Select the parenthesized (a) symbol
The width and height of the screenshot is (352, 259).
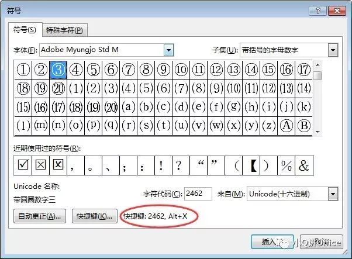click(129, 107)
